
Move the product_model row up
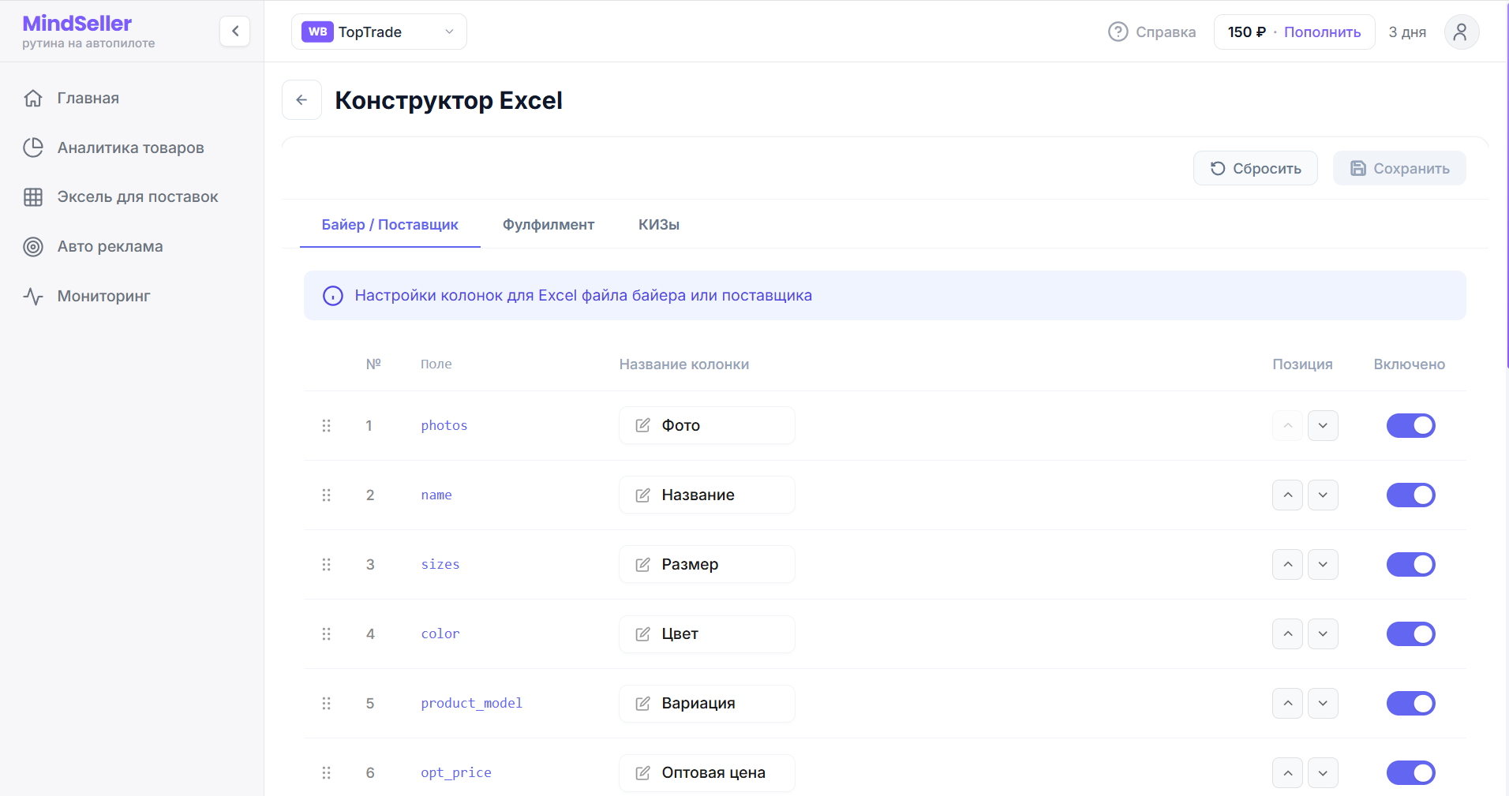coord(1287,703)
